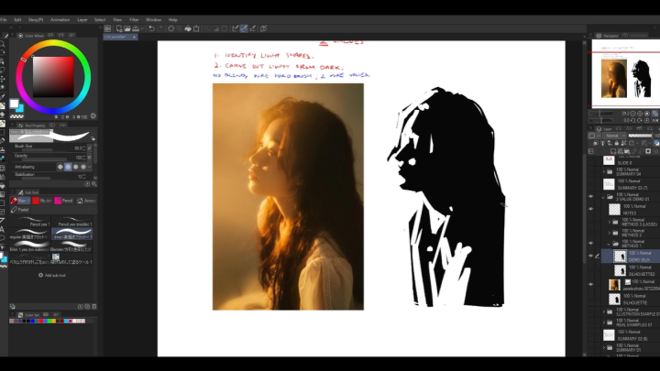Viewport: 660px width, 371px height.
Task: Click the Clear circle toolbar icon
Action: pyautogui.click(x=170, y=28)
